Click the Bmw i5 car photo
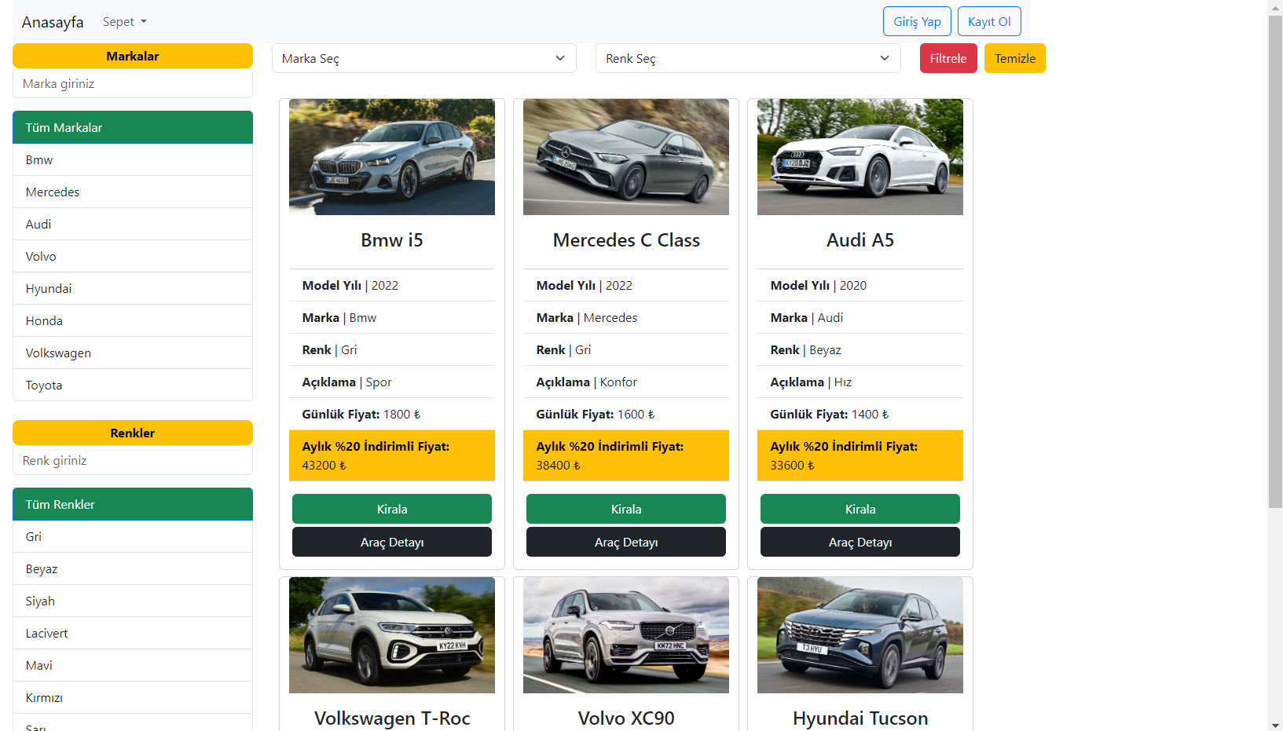Image resolution: width=1283 pixels, height=731 pixels. [x=392, y=157]
